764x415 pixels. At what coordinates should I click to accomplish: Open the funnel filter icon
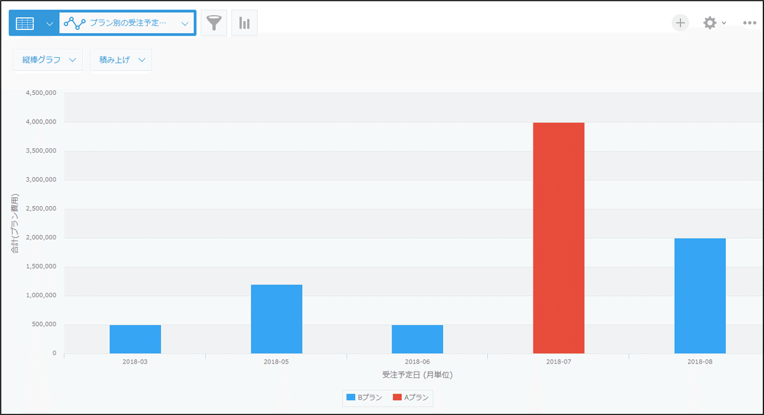click(214, 24)
